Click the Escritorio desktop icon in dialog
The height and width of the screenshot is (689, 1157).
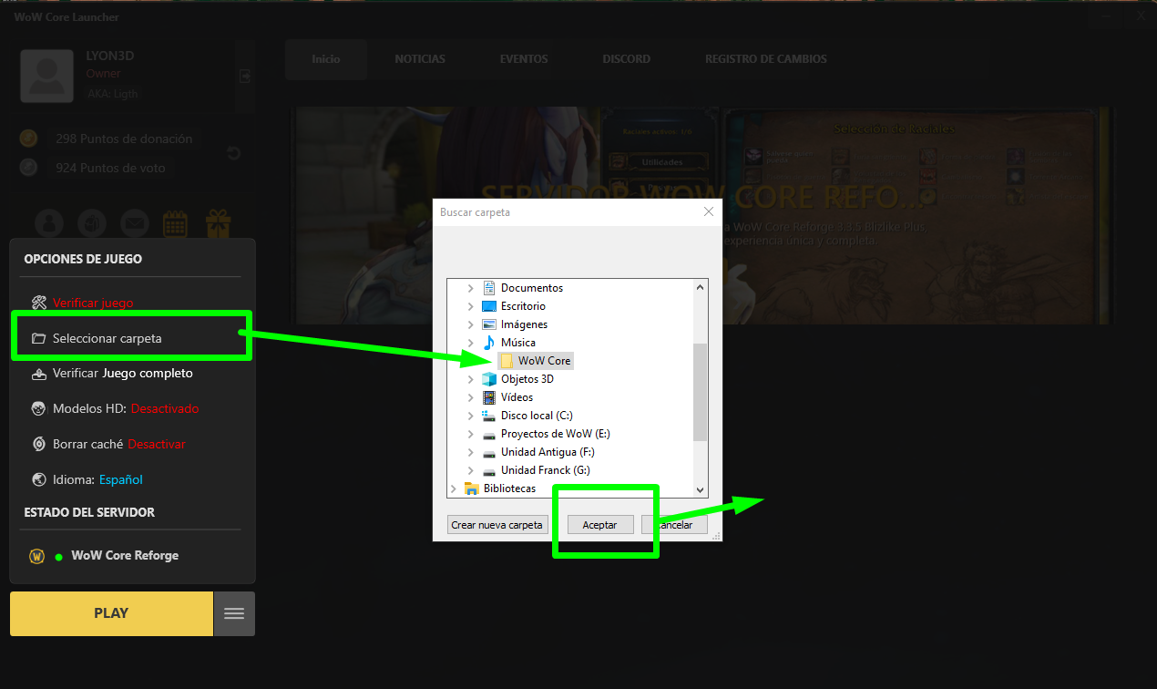coord(488,306)
